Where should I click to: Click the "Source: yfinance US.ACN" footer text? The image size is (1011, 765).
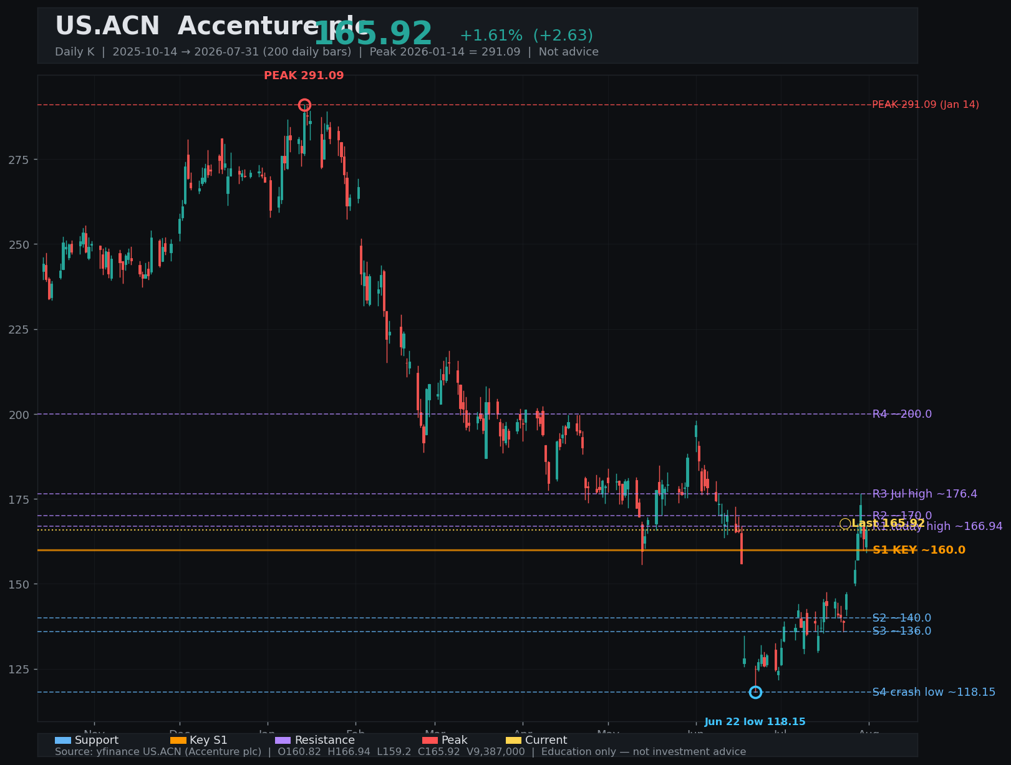click(x=400, y=752)
